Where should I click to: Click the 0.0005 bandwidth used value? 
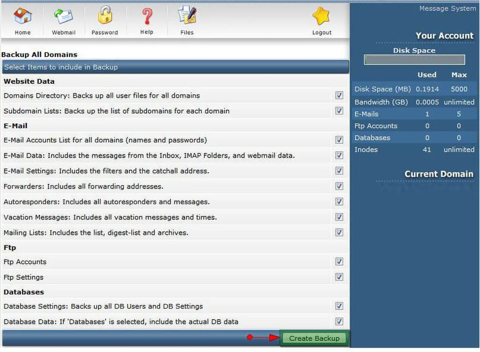pos(427,102)
